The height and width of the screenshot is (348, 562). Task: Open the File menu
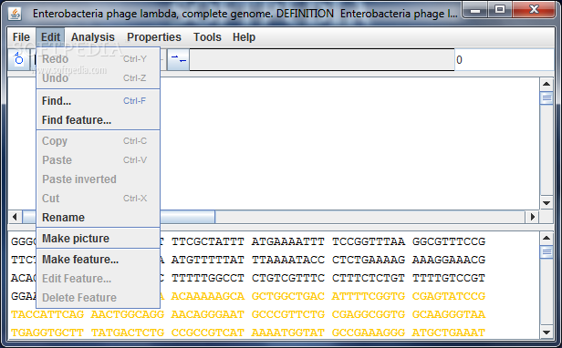(x=21, y=37)
